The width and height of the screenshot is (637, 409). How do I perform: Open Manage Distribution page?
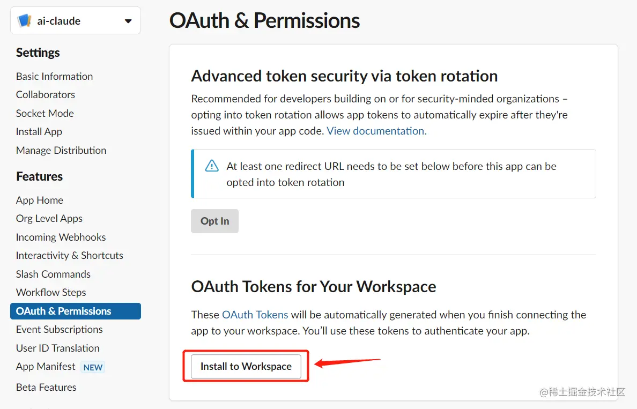point(61,150)
